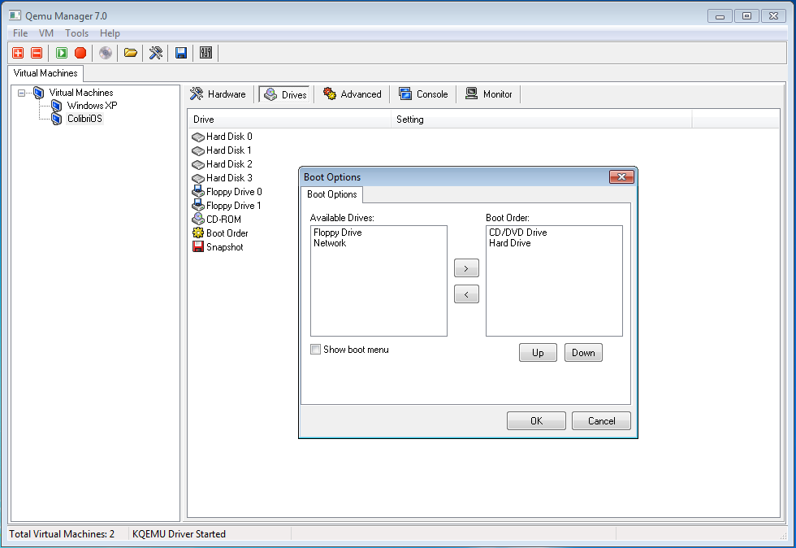Click the right arrow add-to-boot-order button
This screenshot has width=796, height=548.
tap(466, 268)
